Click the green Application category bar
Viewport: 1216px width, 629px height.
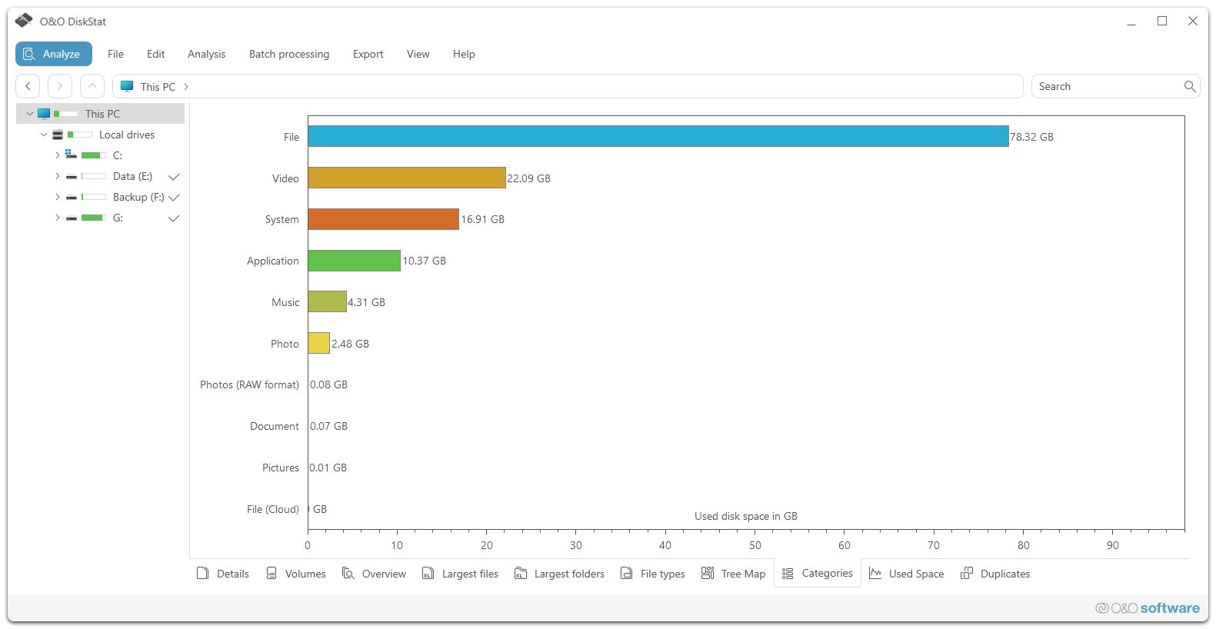point(355,261)
